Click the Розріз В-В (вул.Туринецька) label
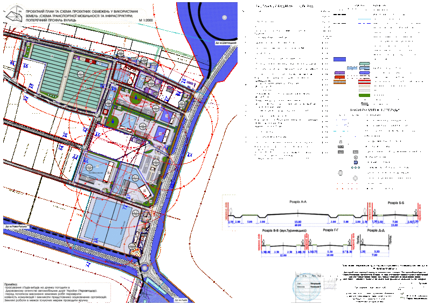The image size is (431, 305). 284,231
